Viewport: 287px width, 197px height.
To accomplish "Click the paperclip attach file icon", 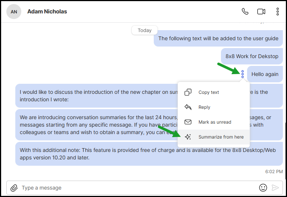I will tap(14, 188).
